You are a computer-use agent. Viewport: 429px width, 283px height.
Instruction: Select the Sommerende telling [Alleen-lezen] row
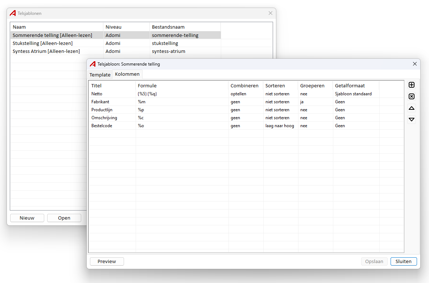coord(116,35)
